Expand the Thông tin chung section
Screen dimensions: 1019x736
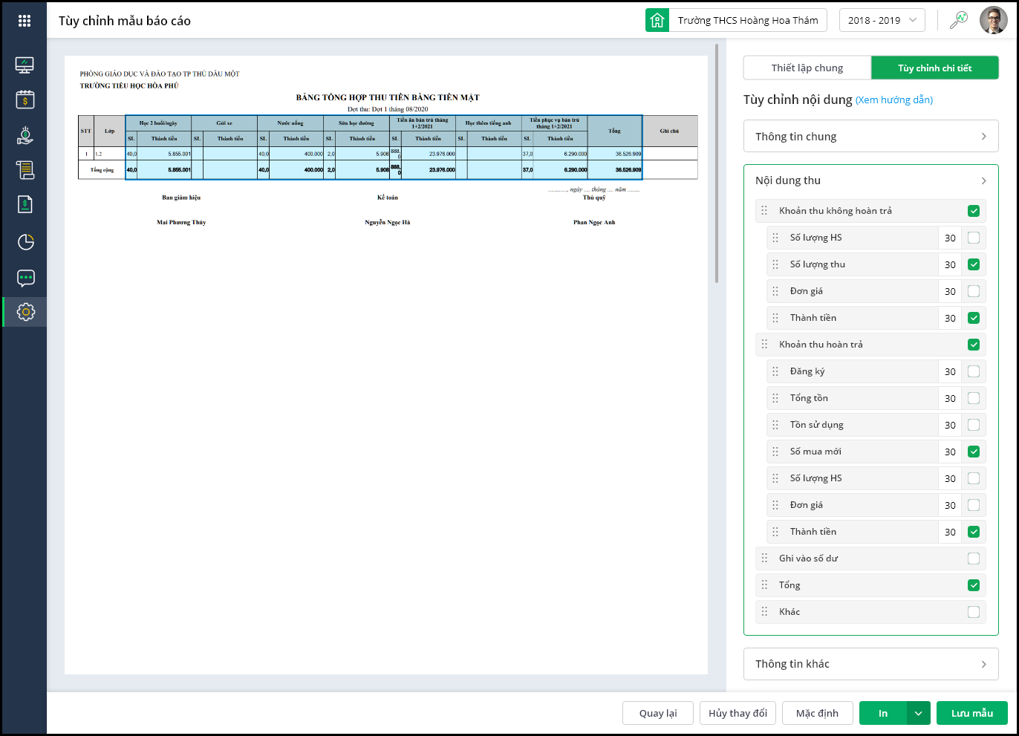pyautogui.click(x=870, y=137)
